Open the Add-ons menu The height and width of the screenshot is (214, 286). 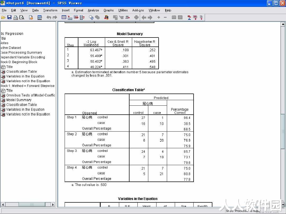[138, 10]
